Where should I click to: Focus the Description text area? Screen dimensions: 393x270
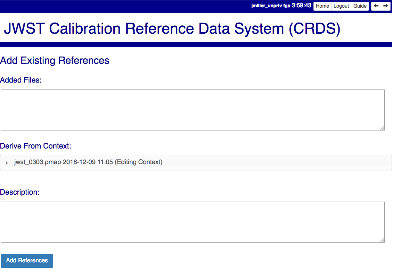193,222
